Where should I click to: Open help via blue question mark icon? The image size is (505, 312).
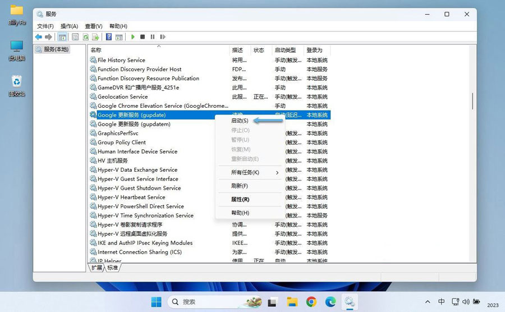point(109,37)
